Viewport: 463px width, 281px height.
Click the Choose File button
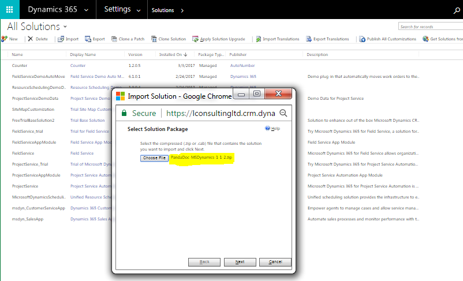pos(155,158)
